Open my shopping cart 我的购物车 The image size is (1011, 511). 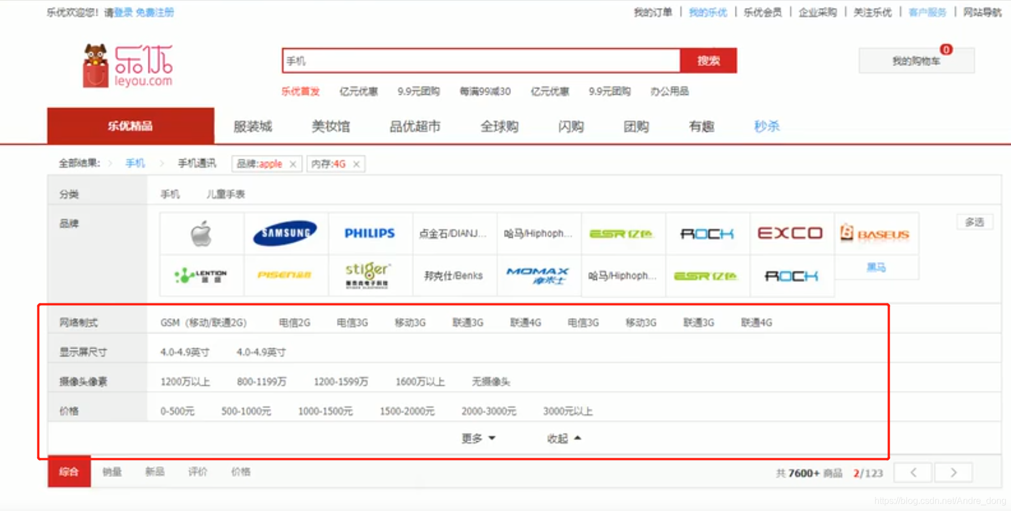click(916, 60)
